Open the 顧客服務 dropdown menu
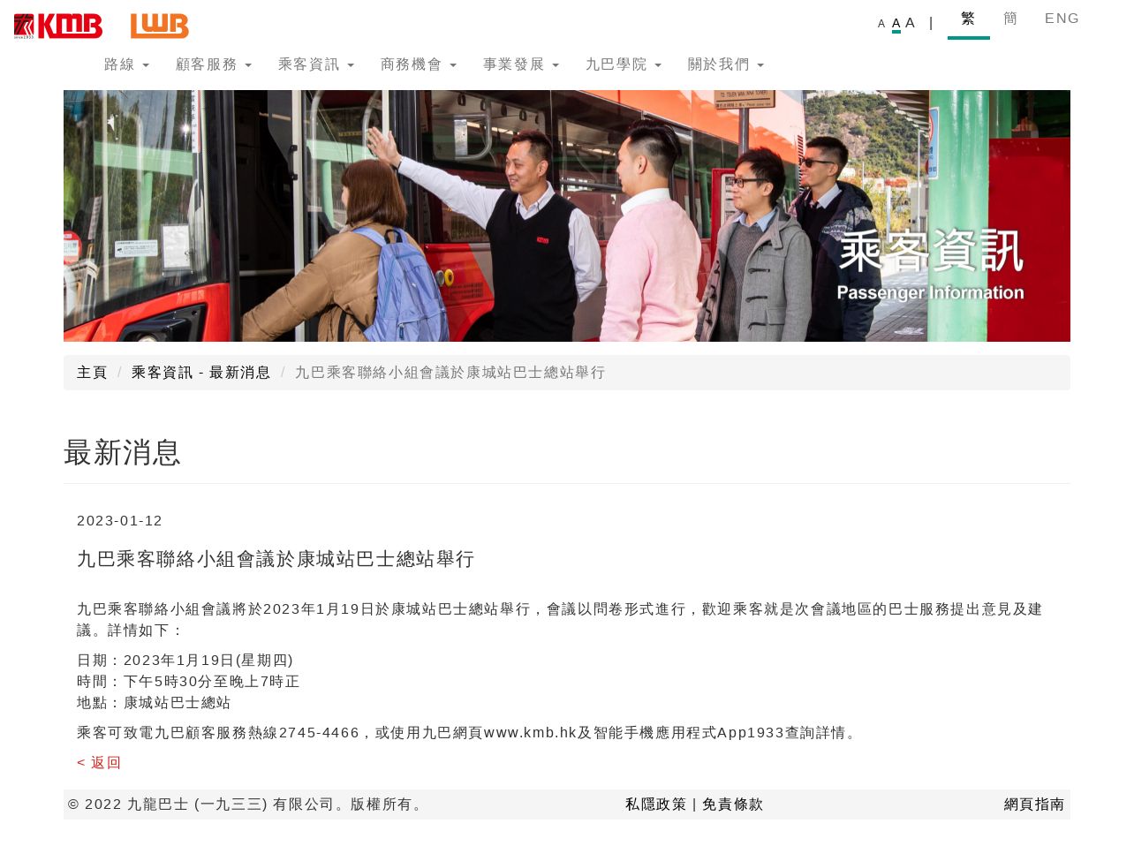Image resolution: width=1134 pixels, height=846 pixels. tap(214, 64)
